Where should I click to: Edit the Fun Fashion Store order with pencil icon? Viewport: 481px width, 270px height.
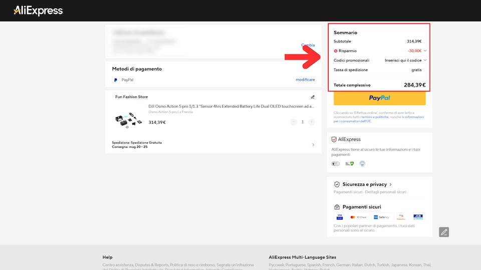[x=313, y=97]
